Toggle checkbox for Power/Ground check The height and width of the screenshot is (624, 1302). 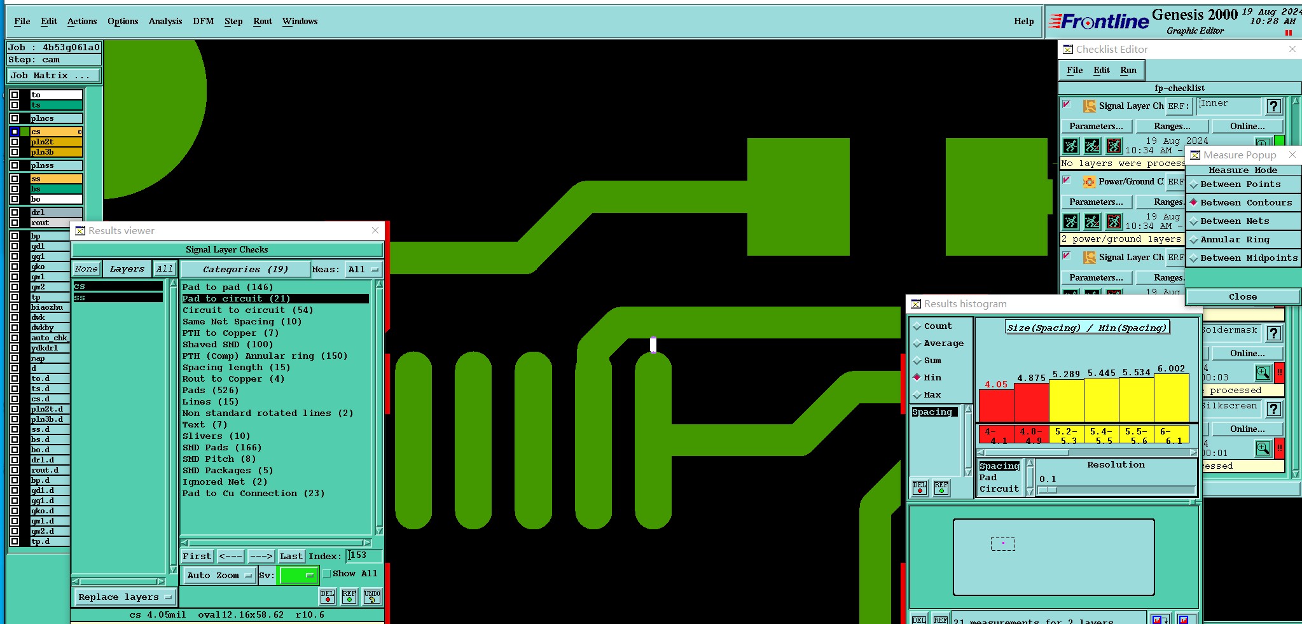click(1067, 180)
